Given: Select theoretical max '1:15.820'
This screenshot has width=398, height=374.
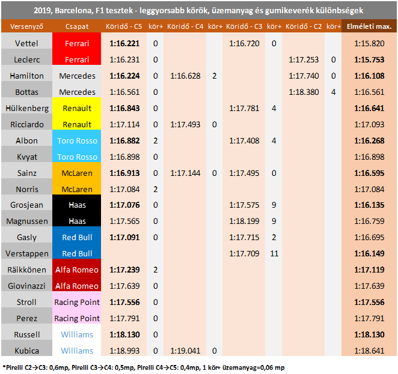Looking at the screenshot, I should coord(369,43).
